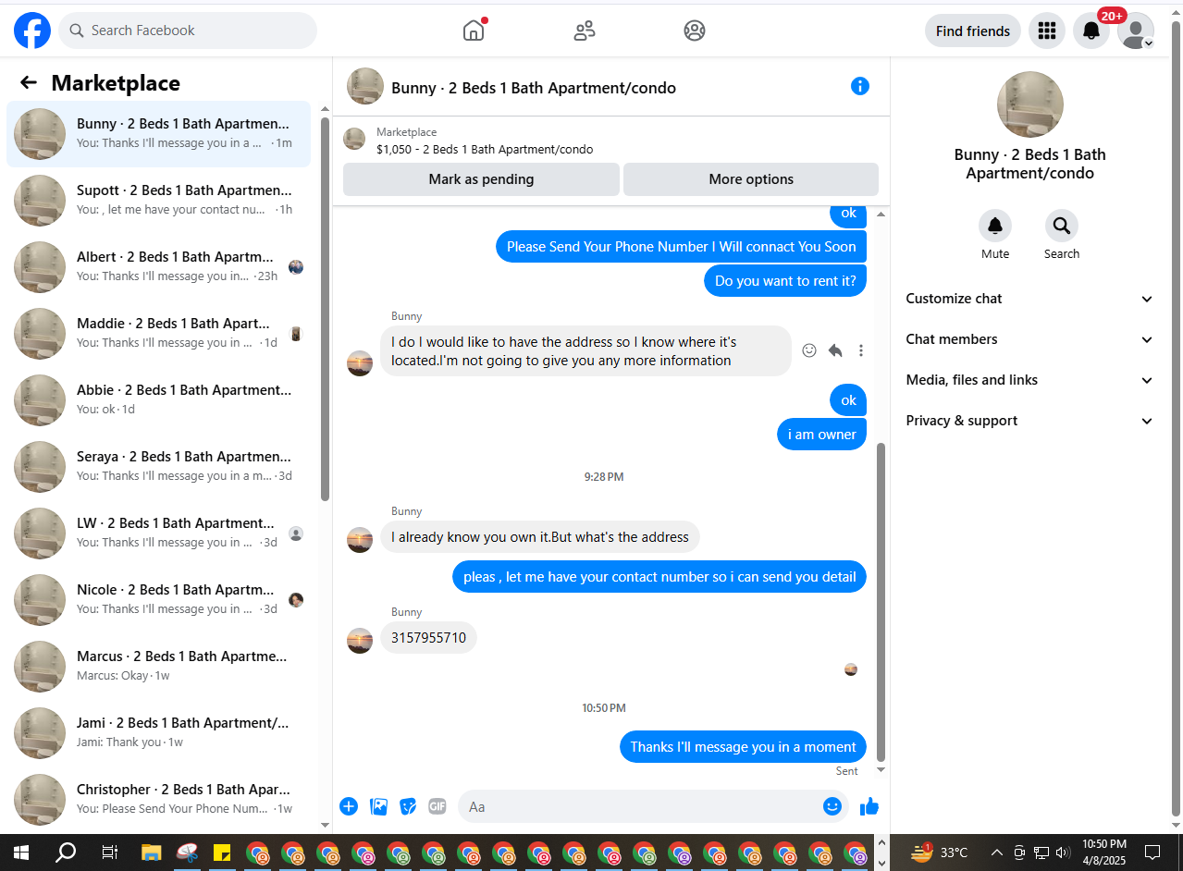This screenshot has width=1183, height=871.
Task: Open Windows notification center icon
Action: tap(1152, 853)
